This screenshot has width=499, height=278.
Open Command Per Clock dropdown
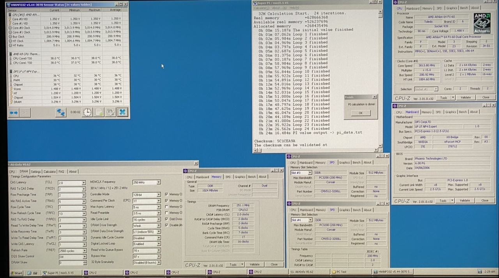click(158, 201)
